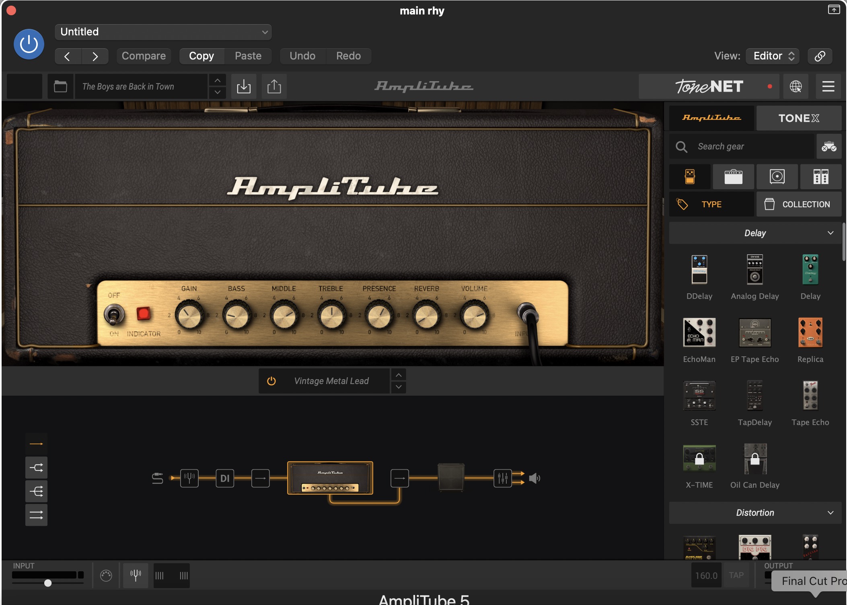Flip the amp OFF/ON toggle switch
Viewport: 847px width, 605px height.
click(x=114, y=315)
